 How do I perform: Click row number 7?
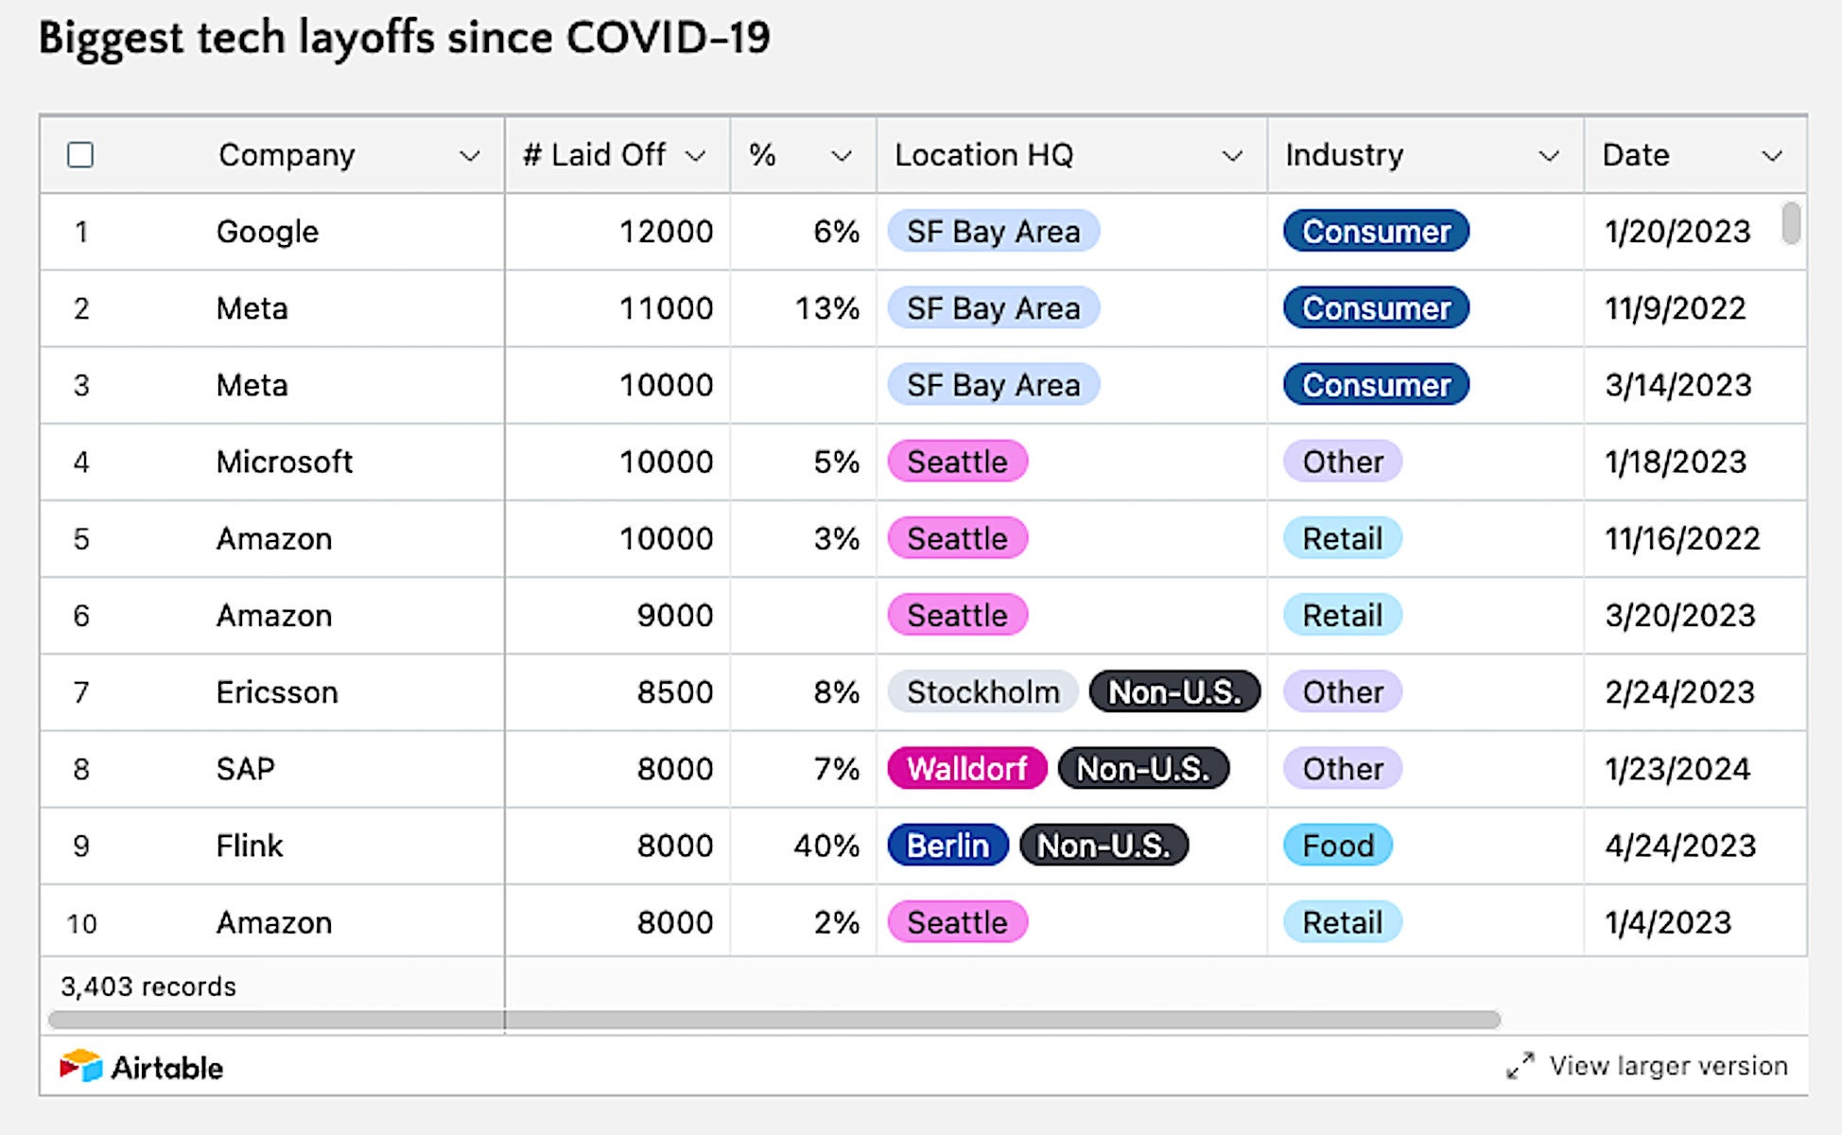(81, 692)
